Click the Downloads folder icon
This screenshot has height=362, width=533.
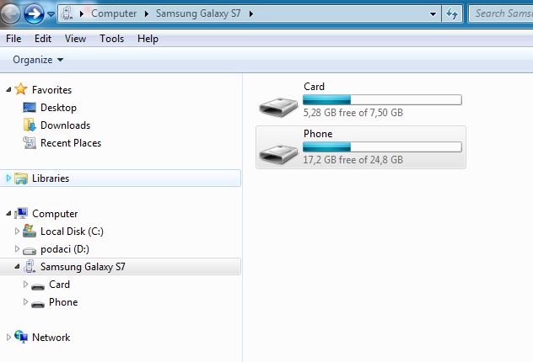click(30, 125)
